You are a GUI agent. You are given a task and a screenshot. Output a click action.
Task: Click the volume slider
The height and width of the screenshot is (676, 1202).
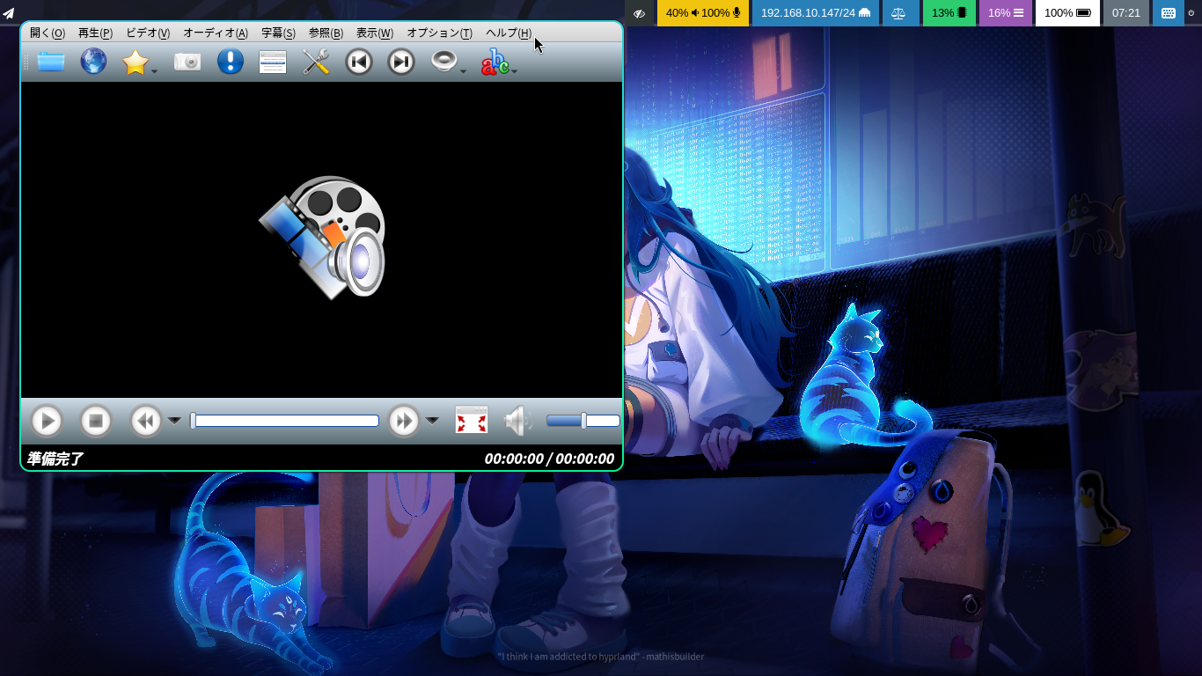tap(583, 421)
